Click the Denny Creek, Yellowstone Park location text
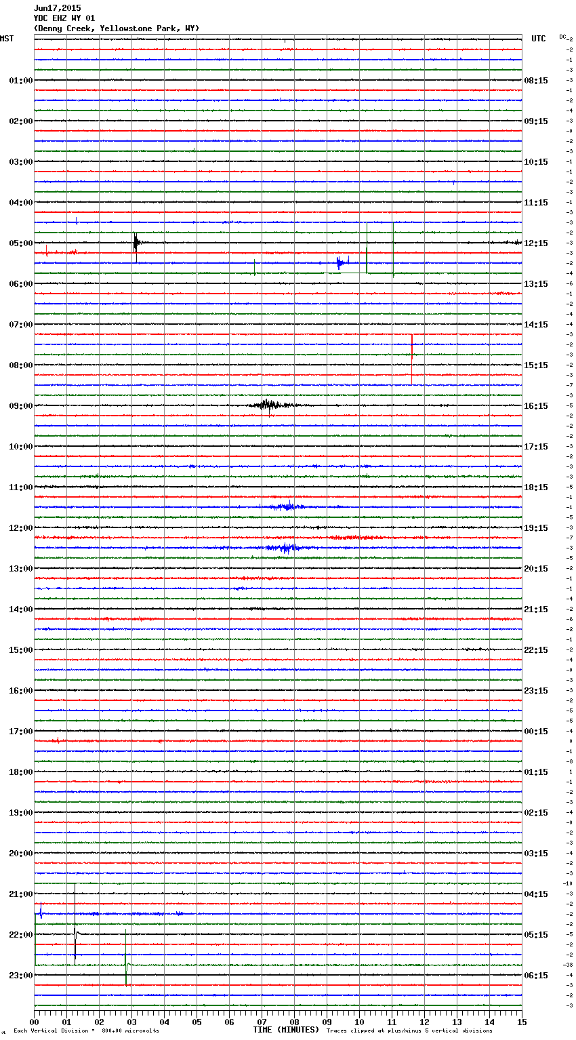The height and width of the screenshot is (1040, 576). click(116, 28)
